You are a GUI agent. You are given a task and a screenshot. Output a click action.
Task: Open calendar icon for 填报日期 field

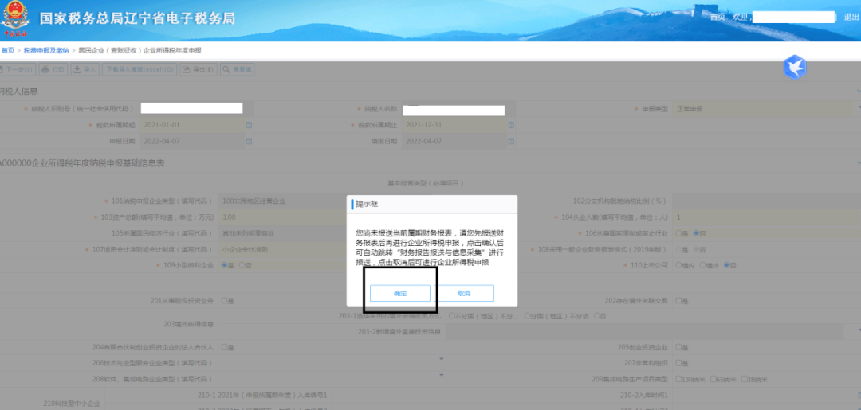pyautogui.click(x=510, y=141)
